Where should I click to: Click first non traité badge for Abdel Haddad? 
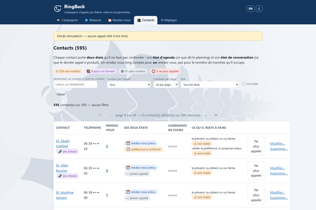pos(202,144)
